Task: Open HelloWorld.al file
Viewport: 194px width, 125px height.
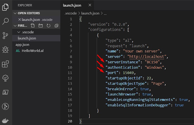Action: click(33, 51)
